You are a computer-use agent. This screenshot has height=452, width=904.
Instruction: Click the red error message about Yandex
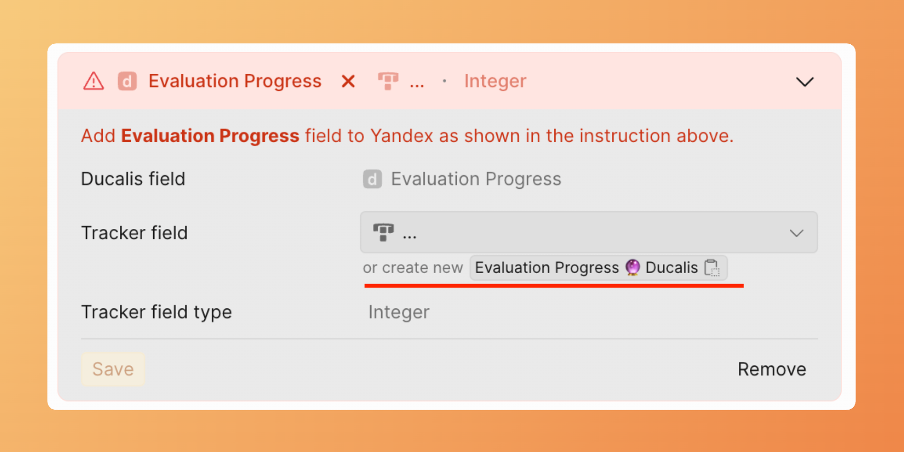point(407,136)
